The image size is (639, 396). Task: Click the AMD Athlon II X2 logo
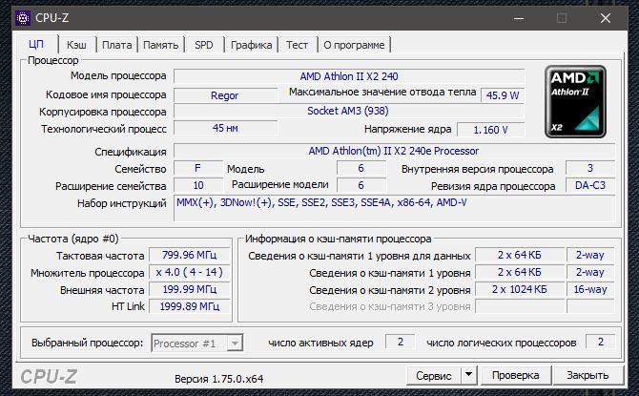[x=575, y=101]
